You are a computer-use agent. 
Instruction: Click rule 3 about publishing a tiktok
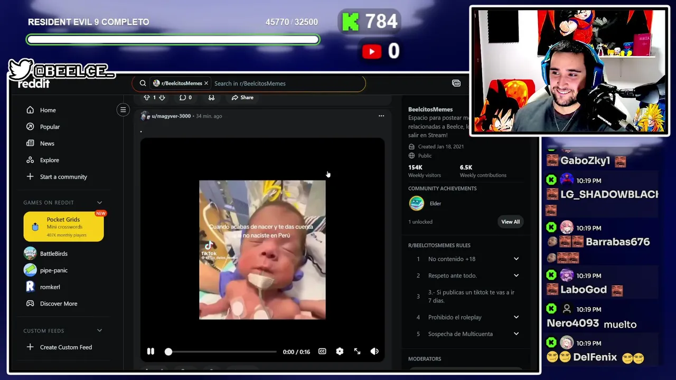pos(467,297)
